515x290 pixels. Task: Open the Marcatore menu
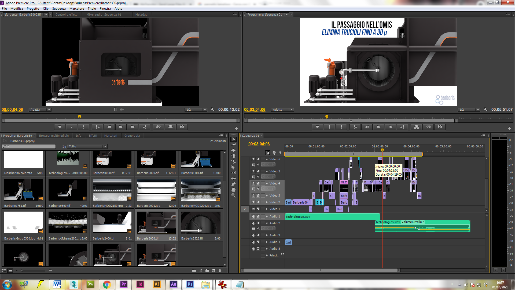pos(77,8)
